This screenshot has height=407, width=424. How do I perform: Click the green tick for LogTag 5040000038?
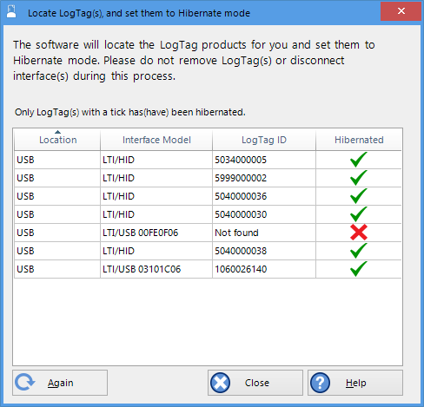click(359, 251)
